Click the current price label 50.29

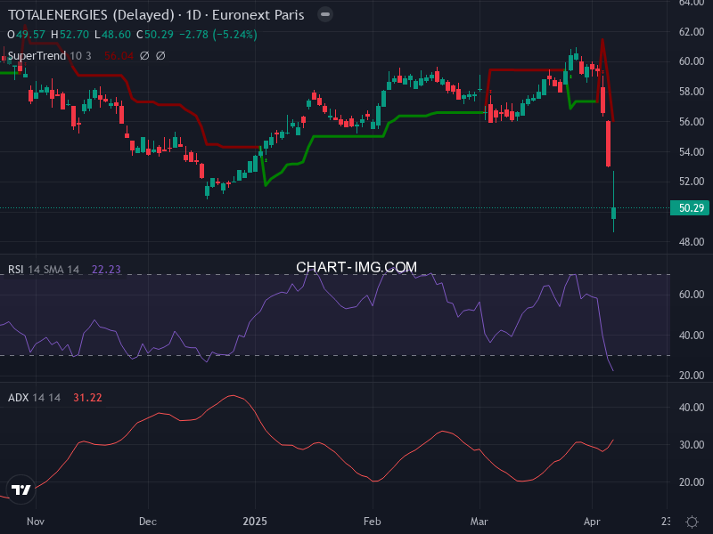point(692,208)
